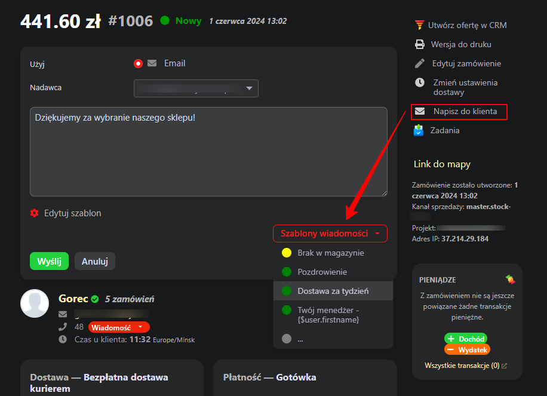Click the envelope icon beside Napisz do klienta
Image resolution: width=547 pixels, height=396 pixels.
420,111
